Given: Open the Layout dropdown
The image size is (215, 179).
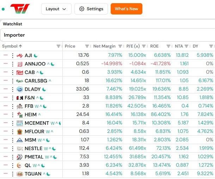Looking at the screenshot, I should [56, 9].
